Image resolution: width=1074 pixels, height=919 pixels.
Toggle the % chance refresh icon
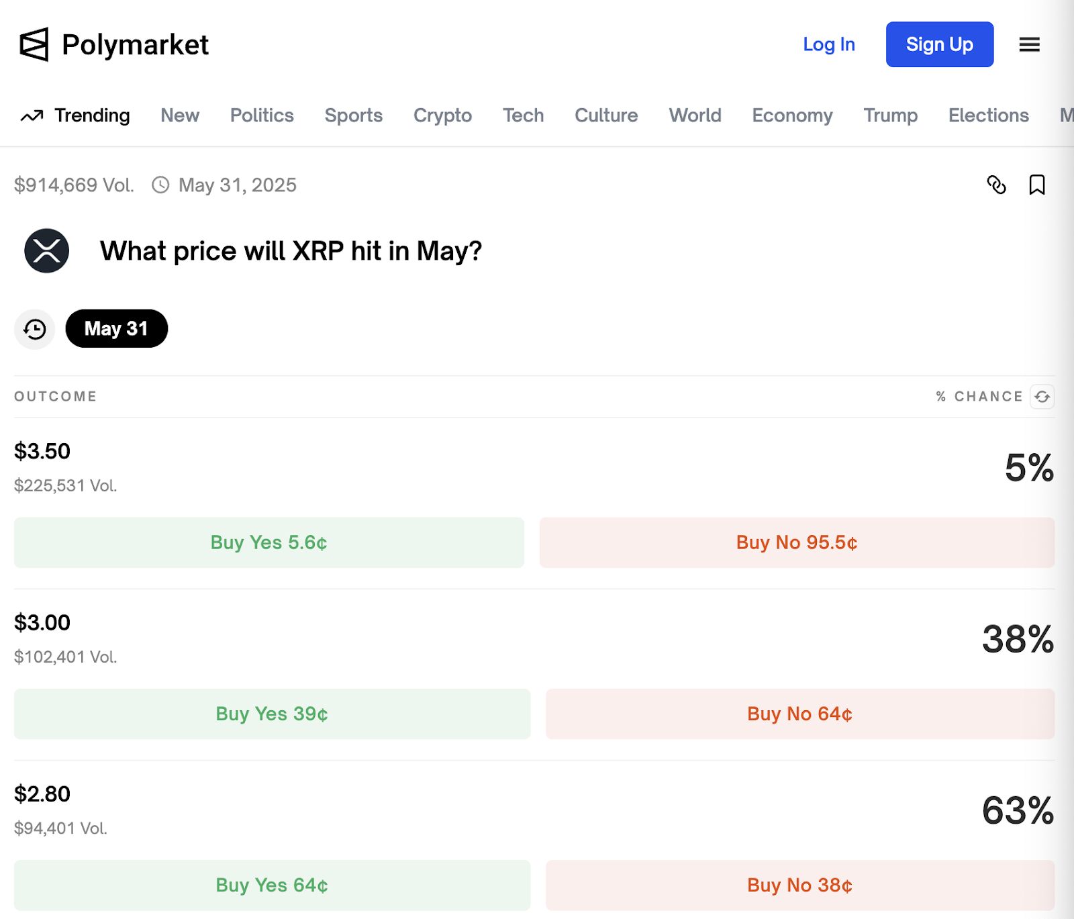click(x=1042, y=397)
